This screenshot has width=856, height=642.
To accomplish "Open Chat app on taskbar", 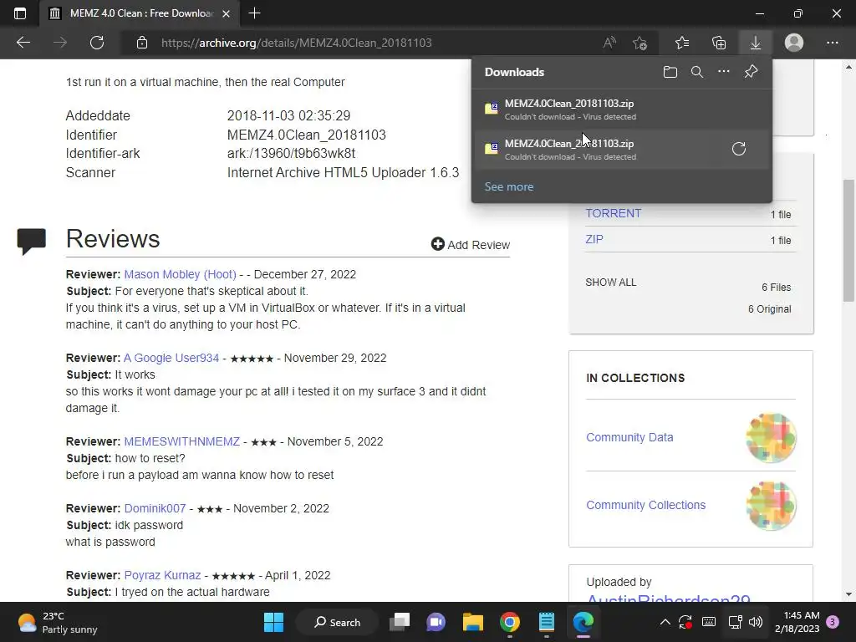I will pyautogui.click(x=436, y=622).
